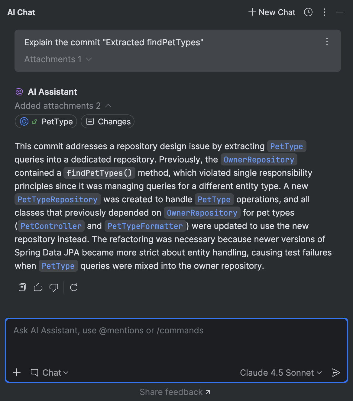
Task: Open the Changes attachment chip
Action: click(x=107, y=121)
